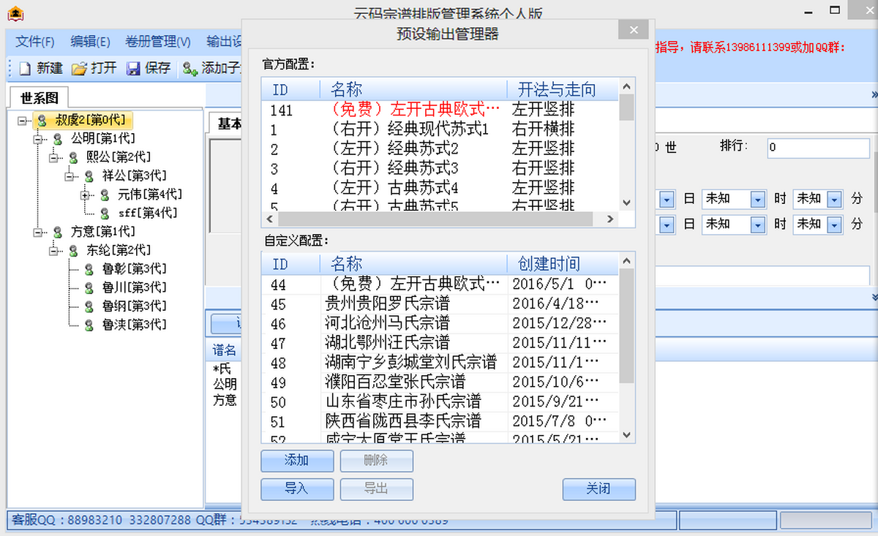Viewport: 878px width, 536px height.
Task: Collapse the 东纶[第2代] tree node
Action: (x=53, y=251)
